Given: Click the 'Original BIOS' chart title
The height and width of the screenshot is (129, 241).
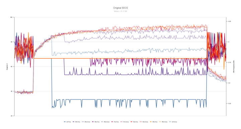Looking at the screenshot, I should tap(120, 8).
